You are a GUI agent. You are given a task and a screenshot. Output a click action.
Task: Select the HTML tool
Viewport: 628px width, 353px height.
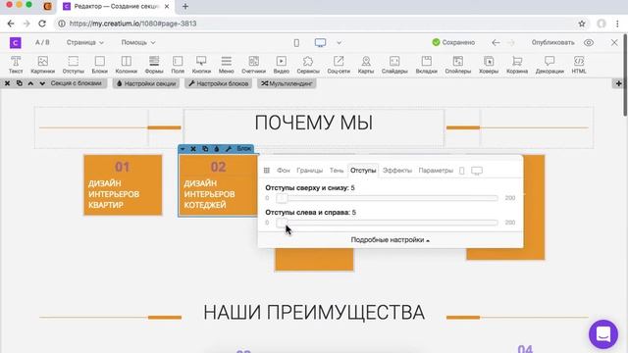tap(579, 65)
